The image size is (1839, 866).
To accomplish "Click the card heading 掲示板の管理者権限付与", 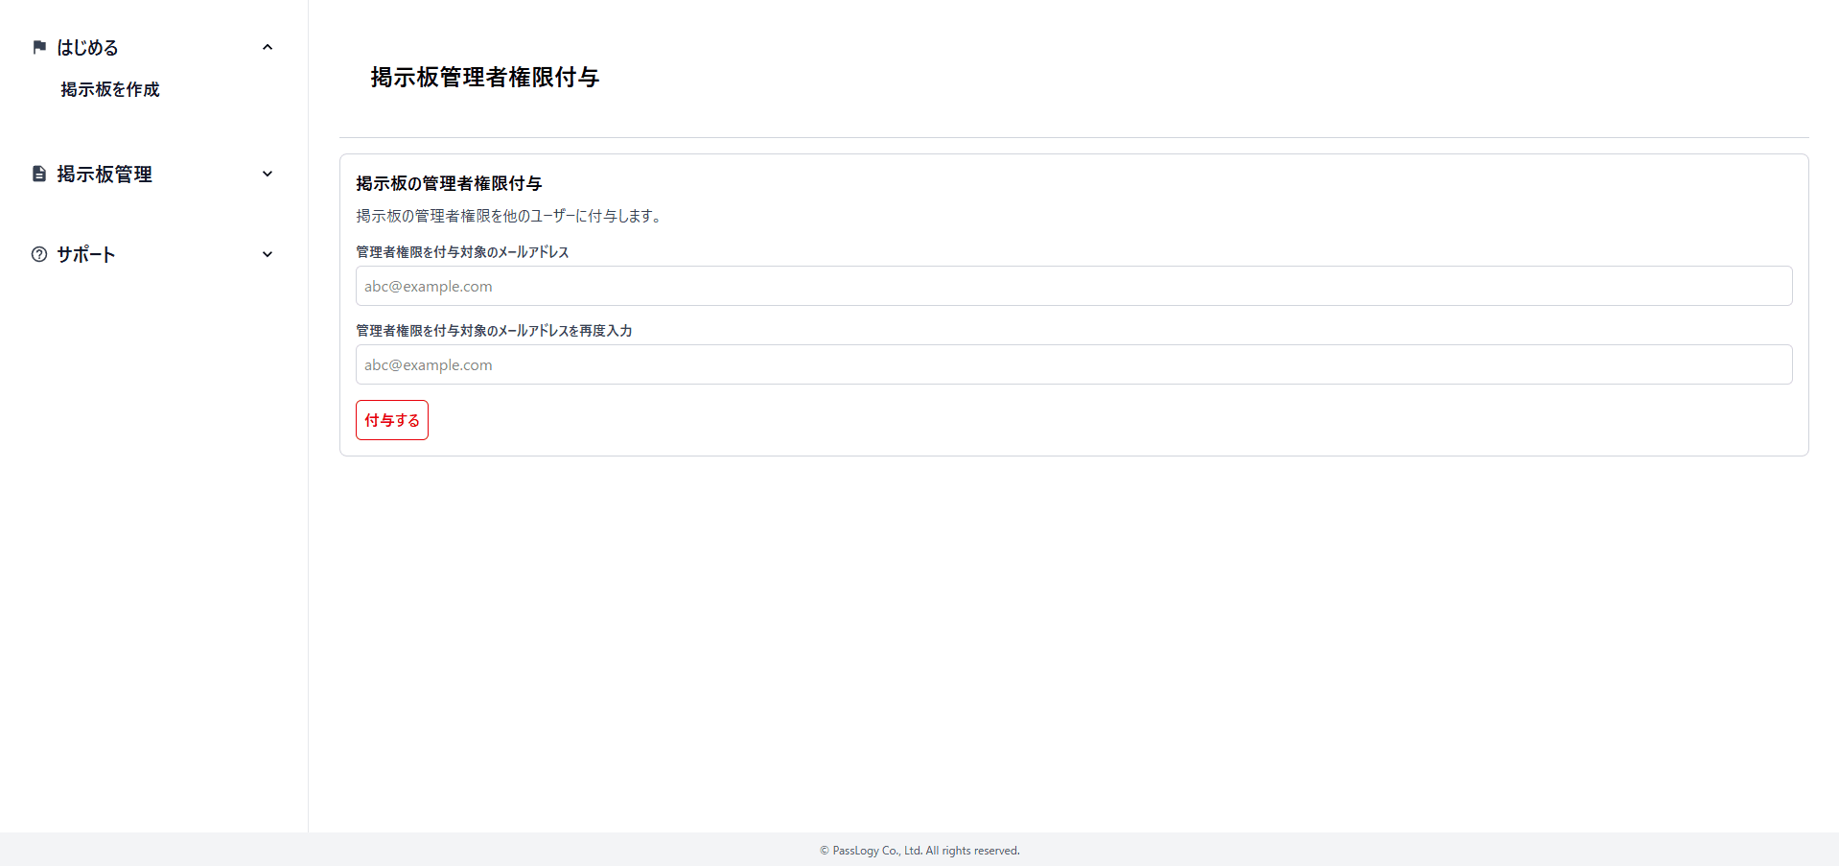I will click(x=449, y=183).
